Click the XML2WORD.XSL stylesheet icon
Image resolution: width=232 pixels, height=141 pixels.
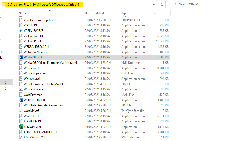[21, 137]
